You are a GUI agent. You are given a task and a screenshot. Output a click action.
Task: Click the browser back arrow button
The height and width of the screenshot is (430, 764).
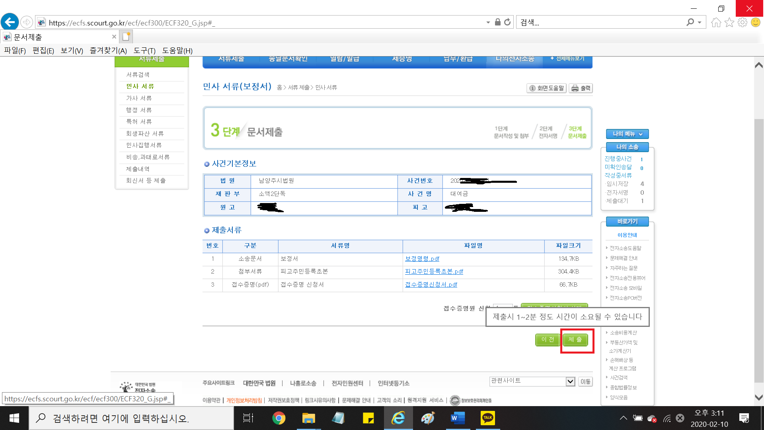pyautogui.click(x=10, y=22)
